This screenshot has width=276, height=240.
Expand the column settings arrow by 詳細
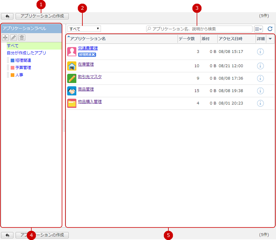tap(270, 39)
